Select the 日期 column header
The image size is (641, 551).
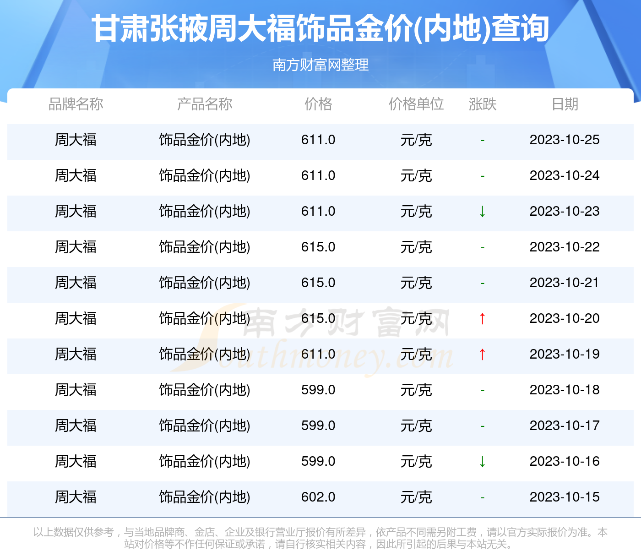(565, 104)
